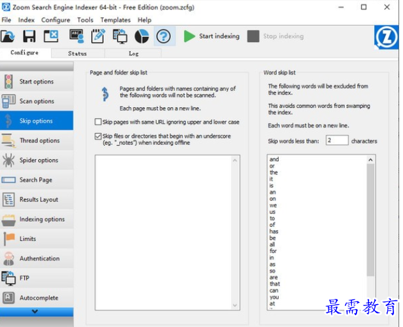This screenshot has height=327, width=403.
Task: Select Results Layout list icon
Action: coord(8,200)
